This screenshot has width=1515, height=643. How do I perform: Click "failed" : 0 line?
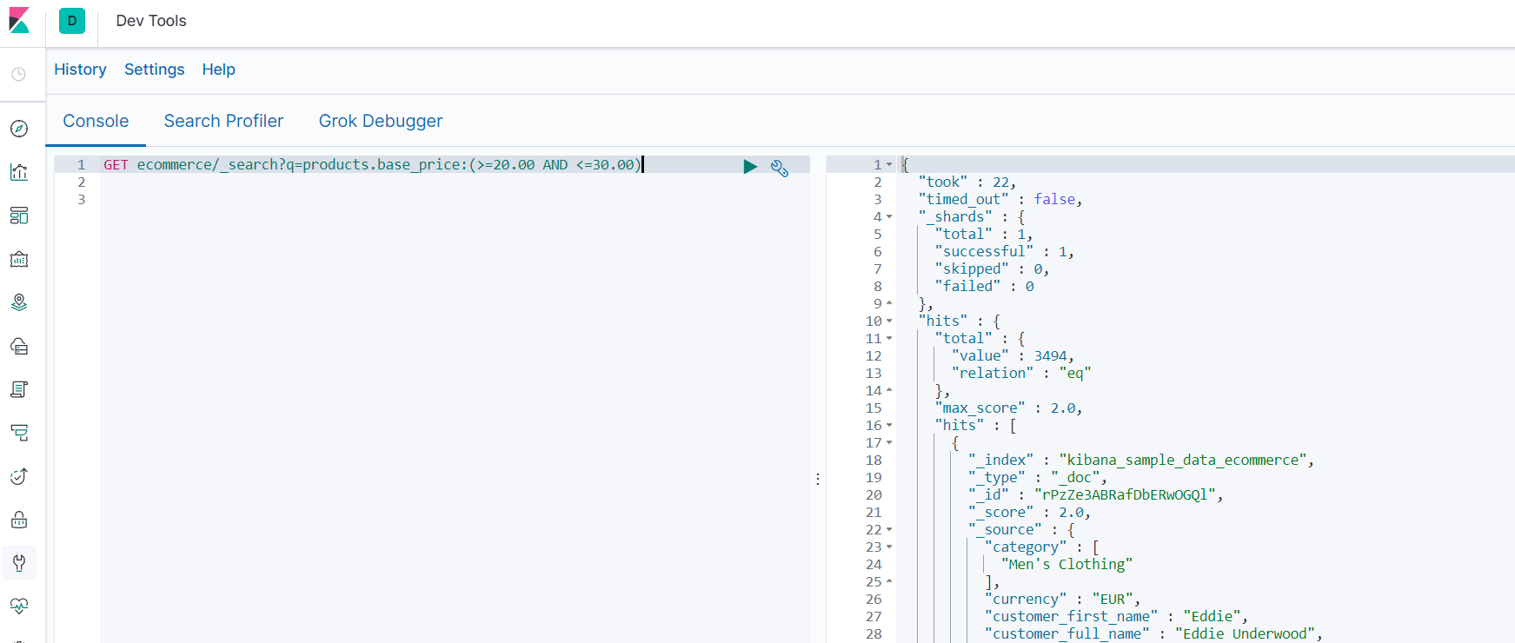tap(985, 286)
